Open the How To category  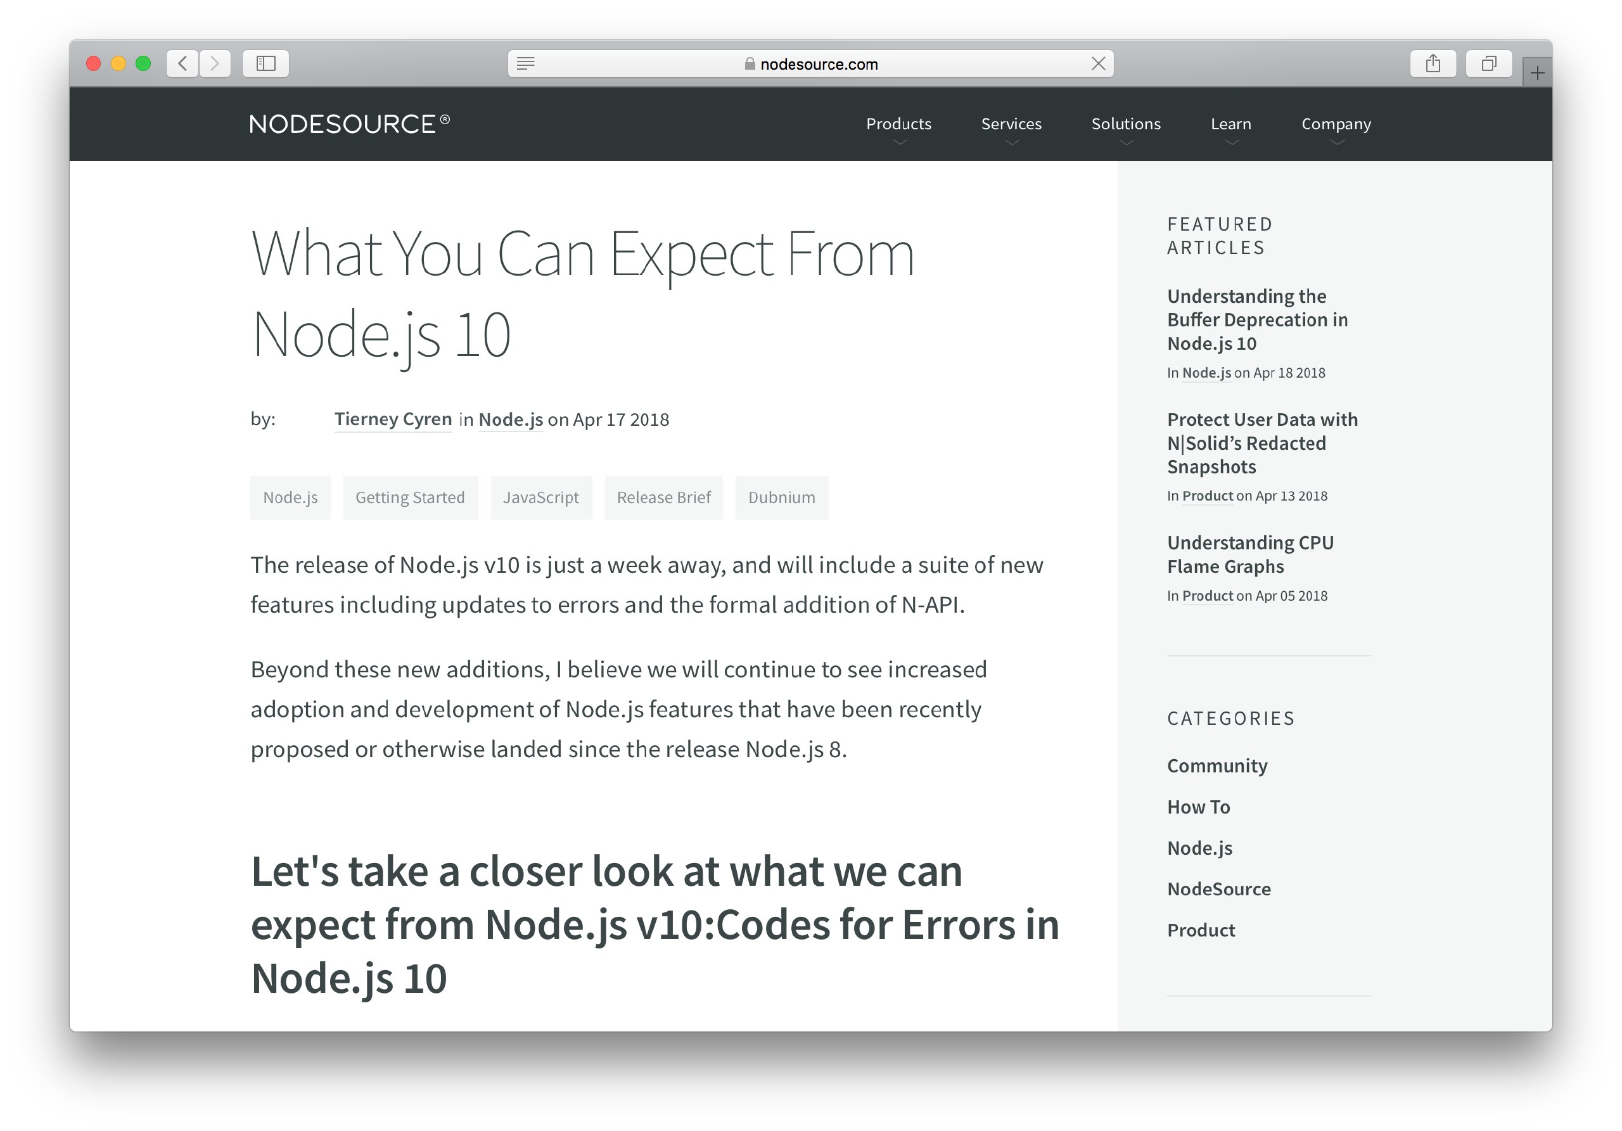1198,807
